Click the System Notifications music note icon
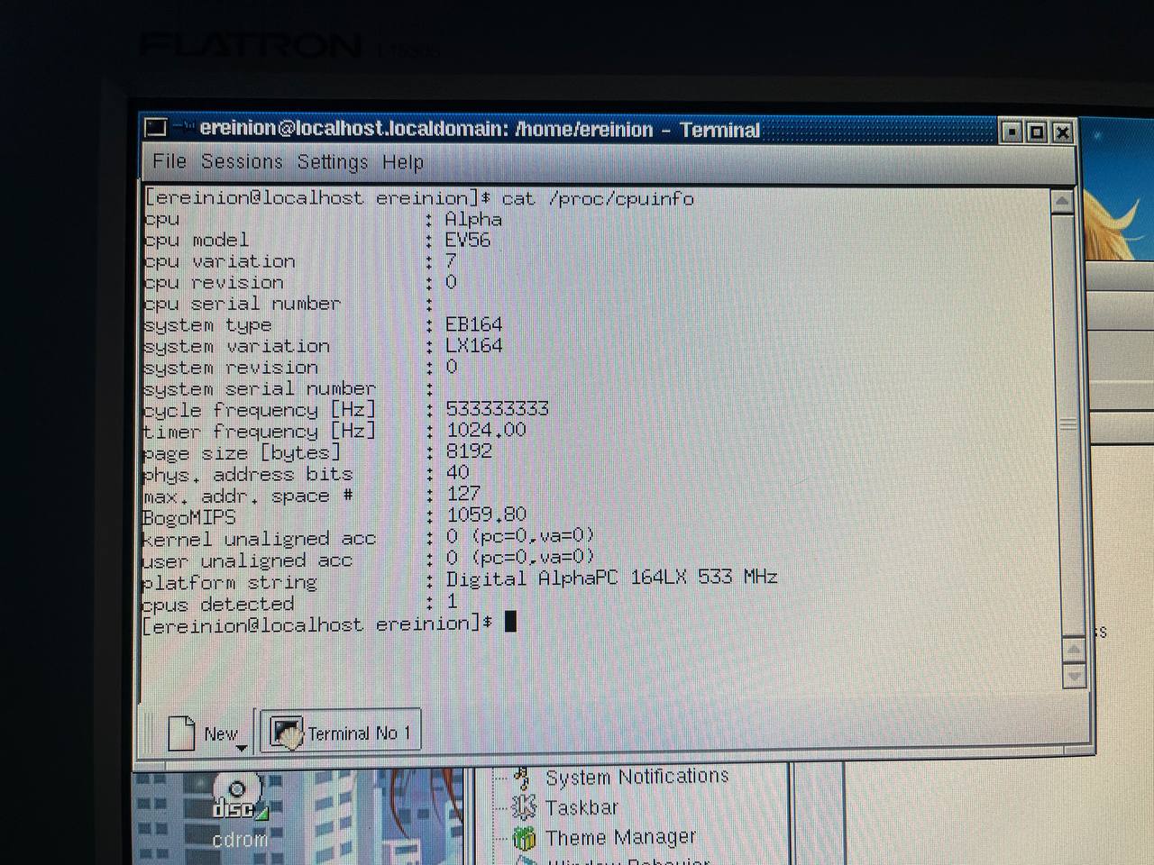Screen dimensions: 1154x865 (522, 777)
